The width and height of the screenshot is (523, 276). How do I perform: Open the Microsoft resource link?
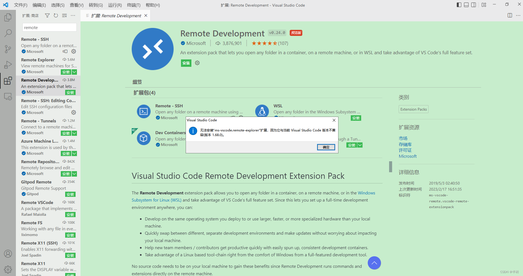click(408, 156)
